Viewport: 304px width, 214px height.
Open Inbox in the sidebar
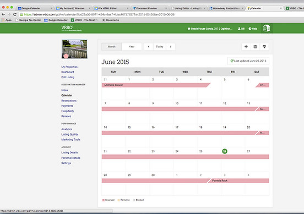[x=64, y=90]
